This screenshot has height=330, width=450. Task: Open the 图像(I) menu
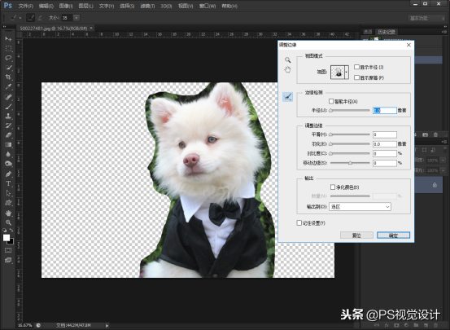[x=66, y=6]
